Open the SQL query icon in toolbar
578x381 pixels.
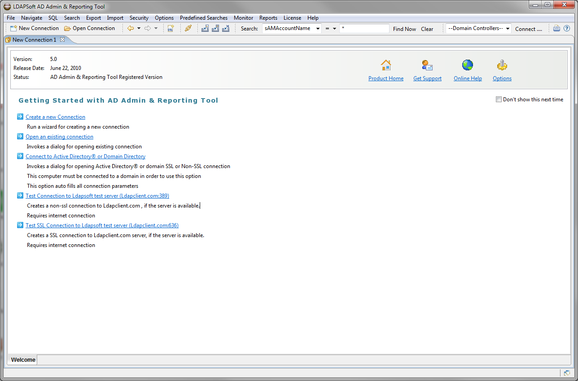pyautogui.click(x=171, y=28)
